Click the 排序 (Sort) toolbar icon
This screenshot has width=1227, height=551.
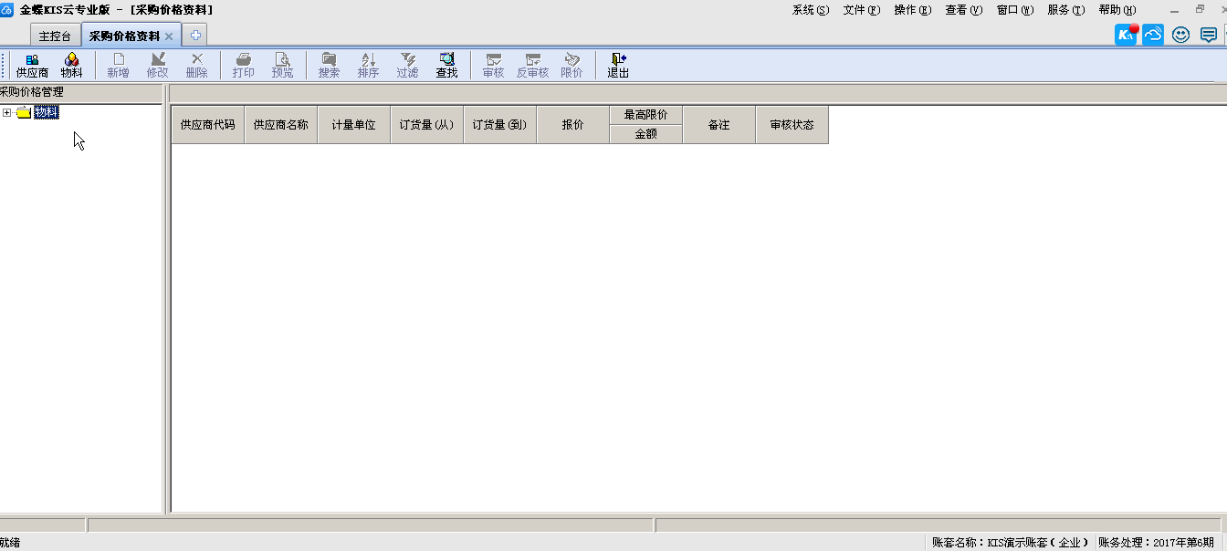[368, 65]
